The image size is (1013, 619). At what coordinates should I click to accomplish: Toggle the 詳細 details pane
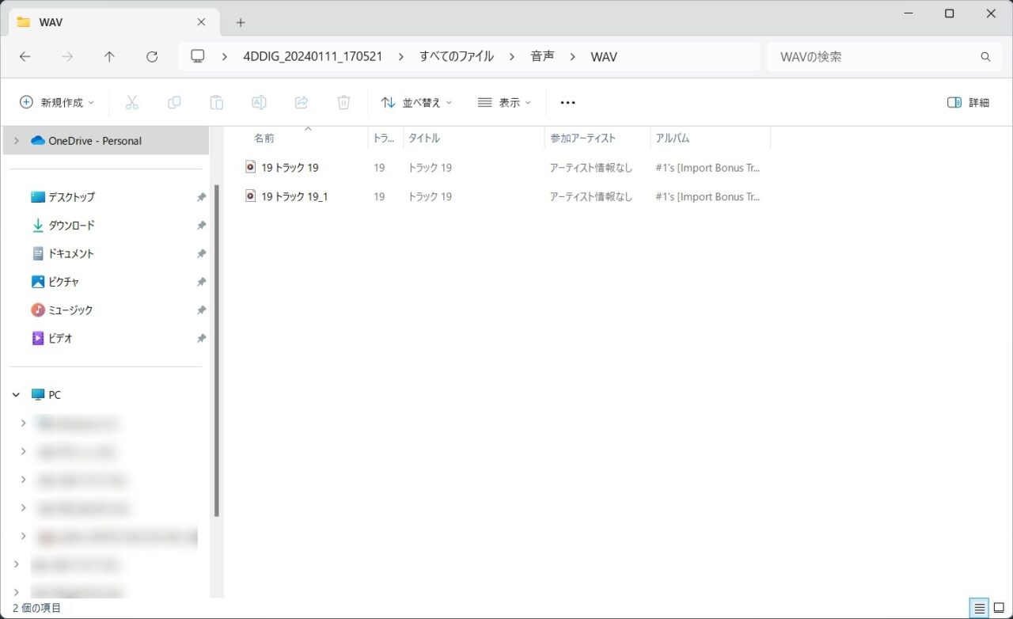coord(968,102)
